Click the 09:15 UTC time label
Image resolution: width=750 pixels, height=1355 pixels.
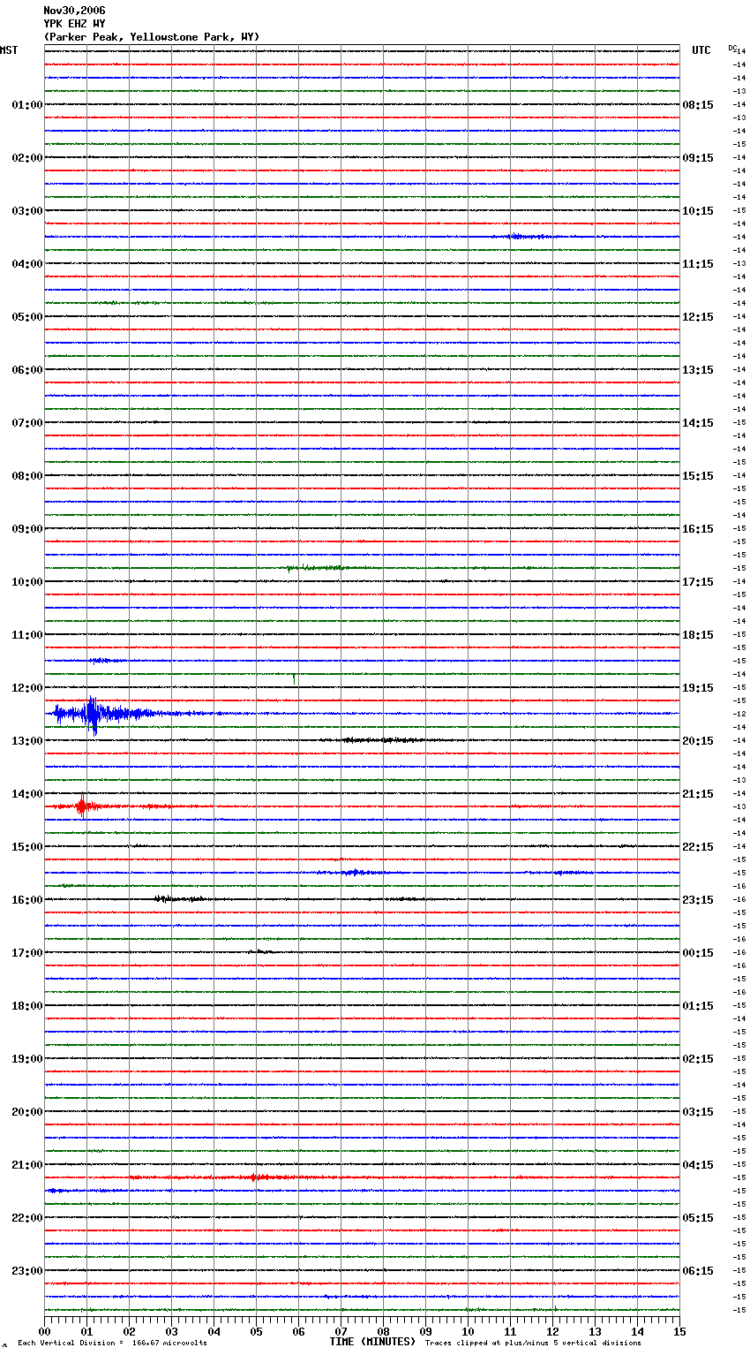pos(698,158)
